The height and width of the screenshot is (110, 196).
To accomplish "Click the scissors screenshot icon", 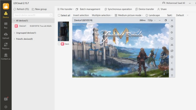I will [x=172, y=45].
